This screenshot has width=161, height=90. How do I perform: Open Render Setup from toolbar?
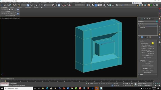click(x=107, y=5)
